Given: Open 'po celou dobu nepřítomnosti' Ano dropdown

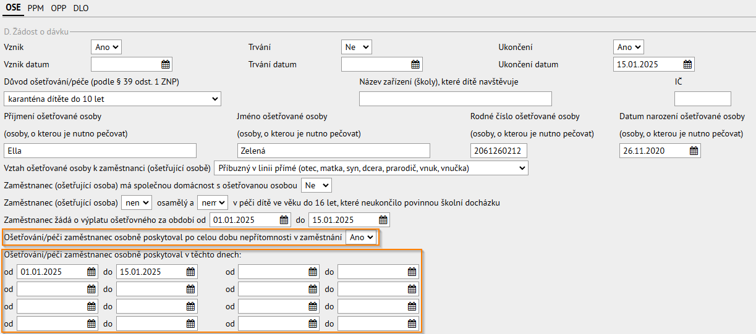Looking at the screenshot, I should tap(361, 237).
